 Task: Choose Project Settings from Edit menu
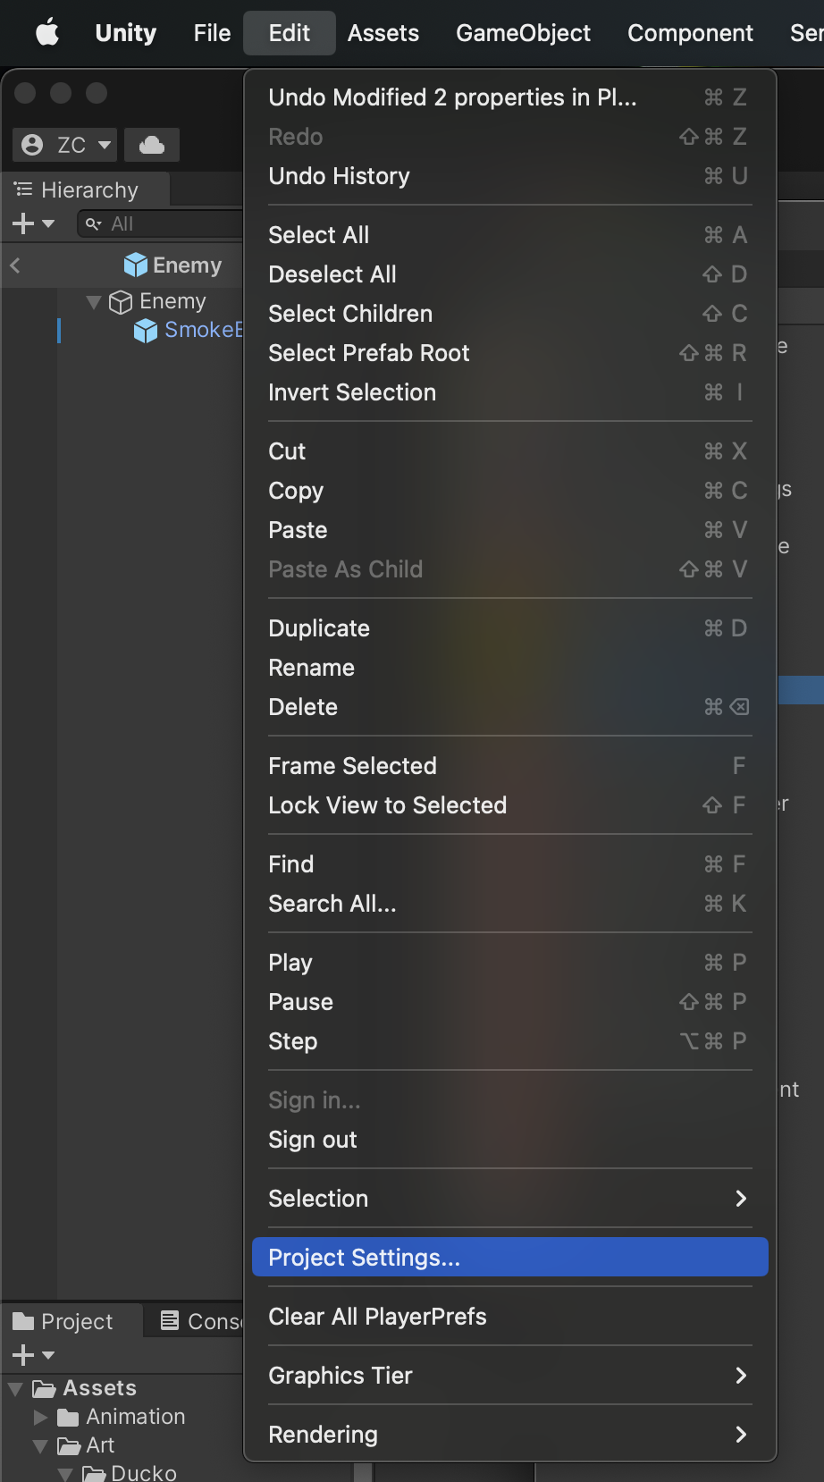509,1257
